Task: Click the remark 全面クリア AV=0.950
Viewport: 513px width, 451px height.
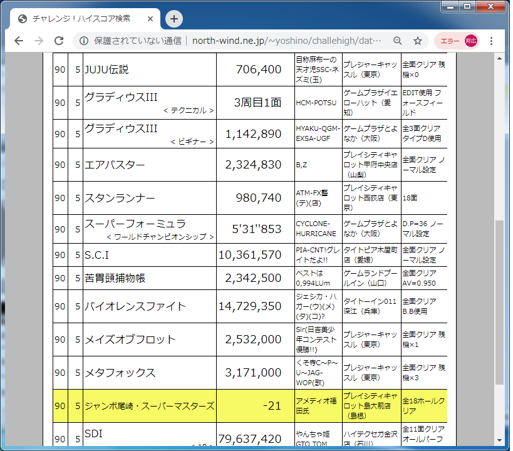Action: (x=420, y=278)
